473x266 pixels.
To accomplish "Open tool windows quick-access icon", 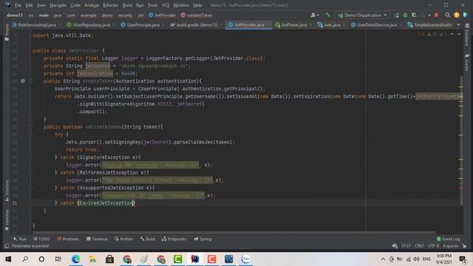I will [7, 246].
